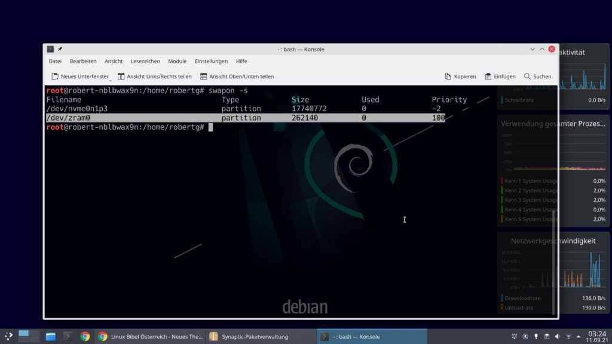Screen dimensions: 612x344
Task: Open the Datei menu
Action: [55, 62]
